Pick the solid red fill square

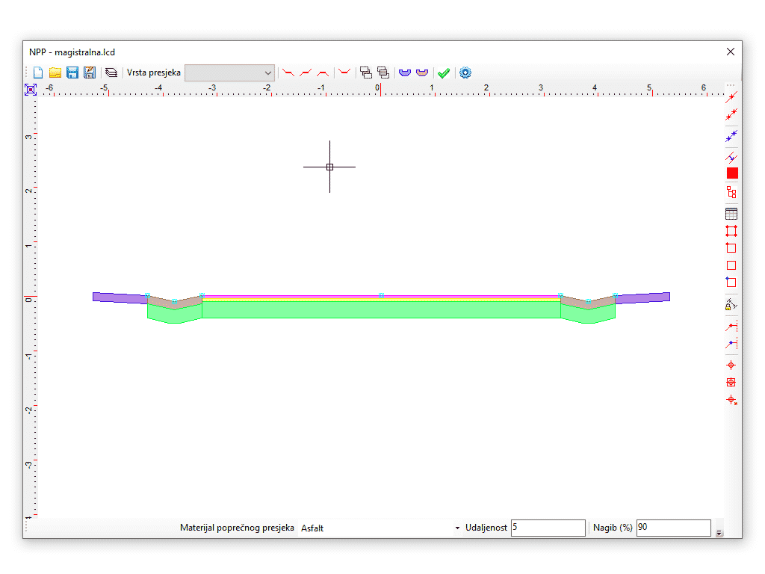731,173
